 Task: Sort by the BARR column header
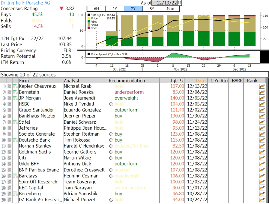(x=236, y=81)
